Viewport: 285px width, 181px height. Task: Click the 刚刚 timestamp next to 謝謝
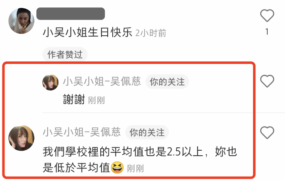coord(97,100)
